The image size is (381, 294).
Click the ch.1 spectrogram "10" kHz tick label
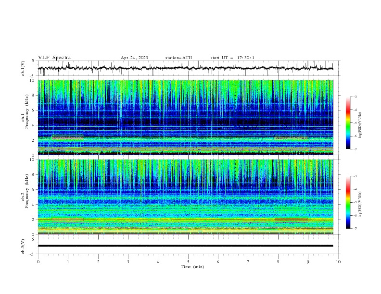32,80
